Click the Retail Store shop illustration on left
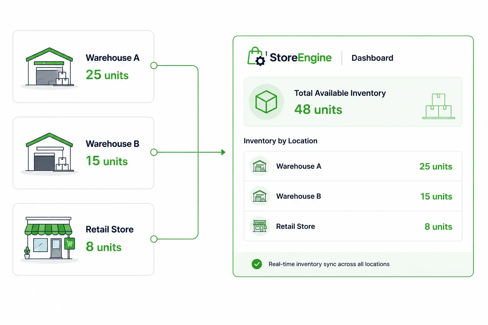Viewport: 488px width, 325px height. [x=49, y=240]
